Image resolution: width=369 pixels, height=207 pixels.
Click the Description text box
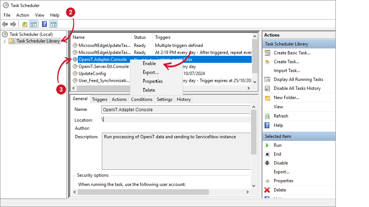(x=176, y=151)
